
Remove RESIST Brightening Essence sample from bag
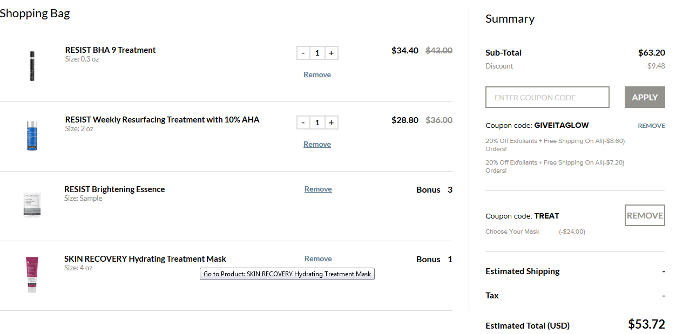318,189
